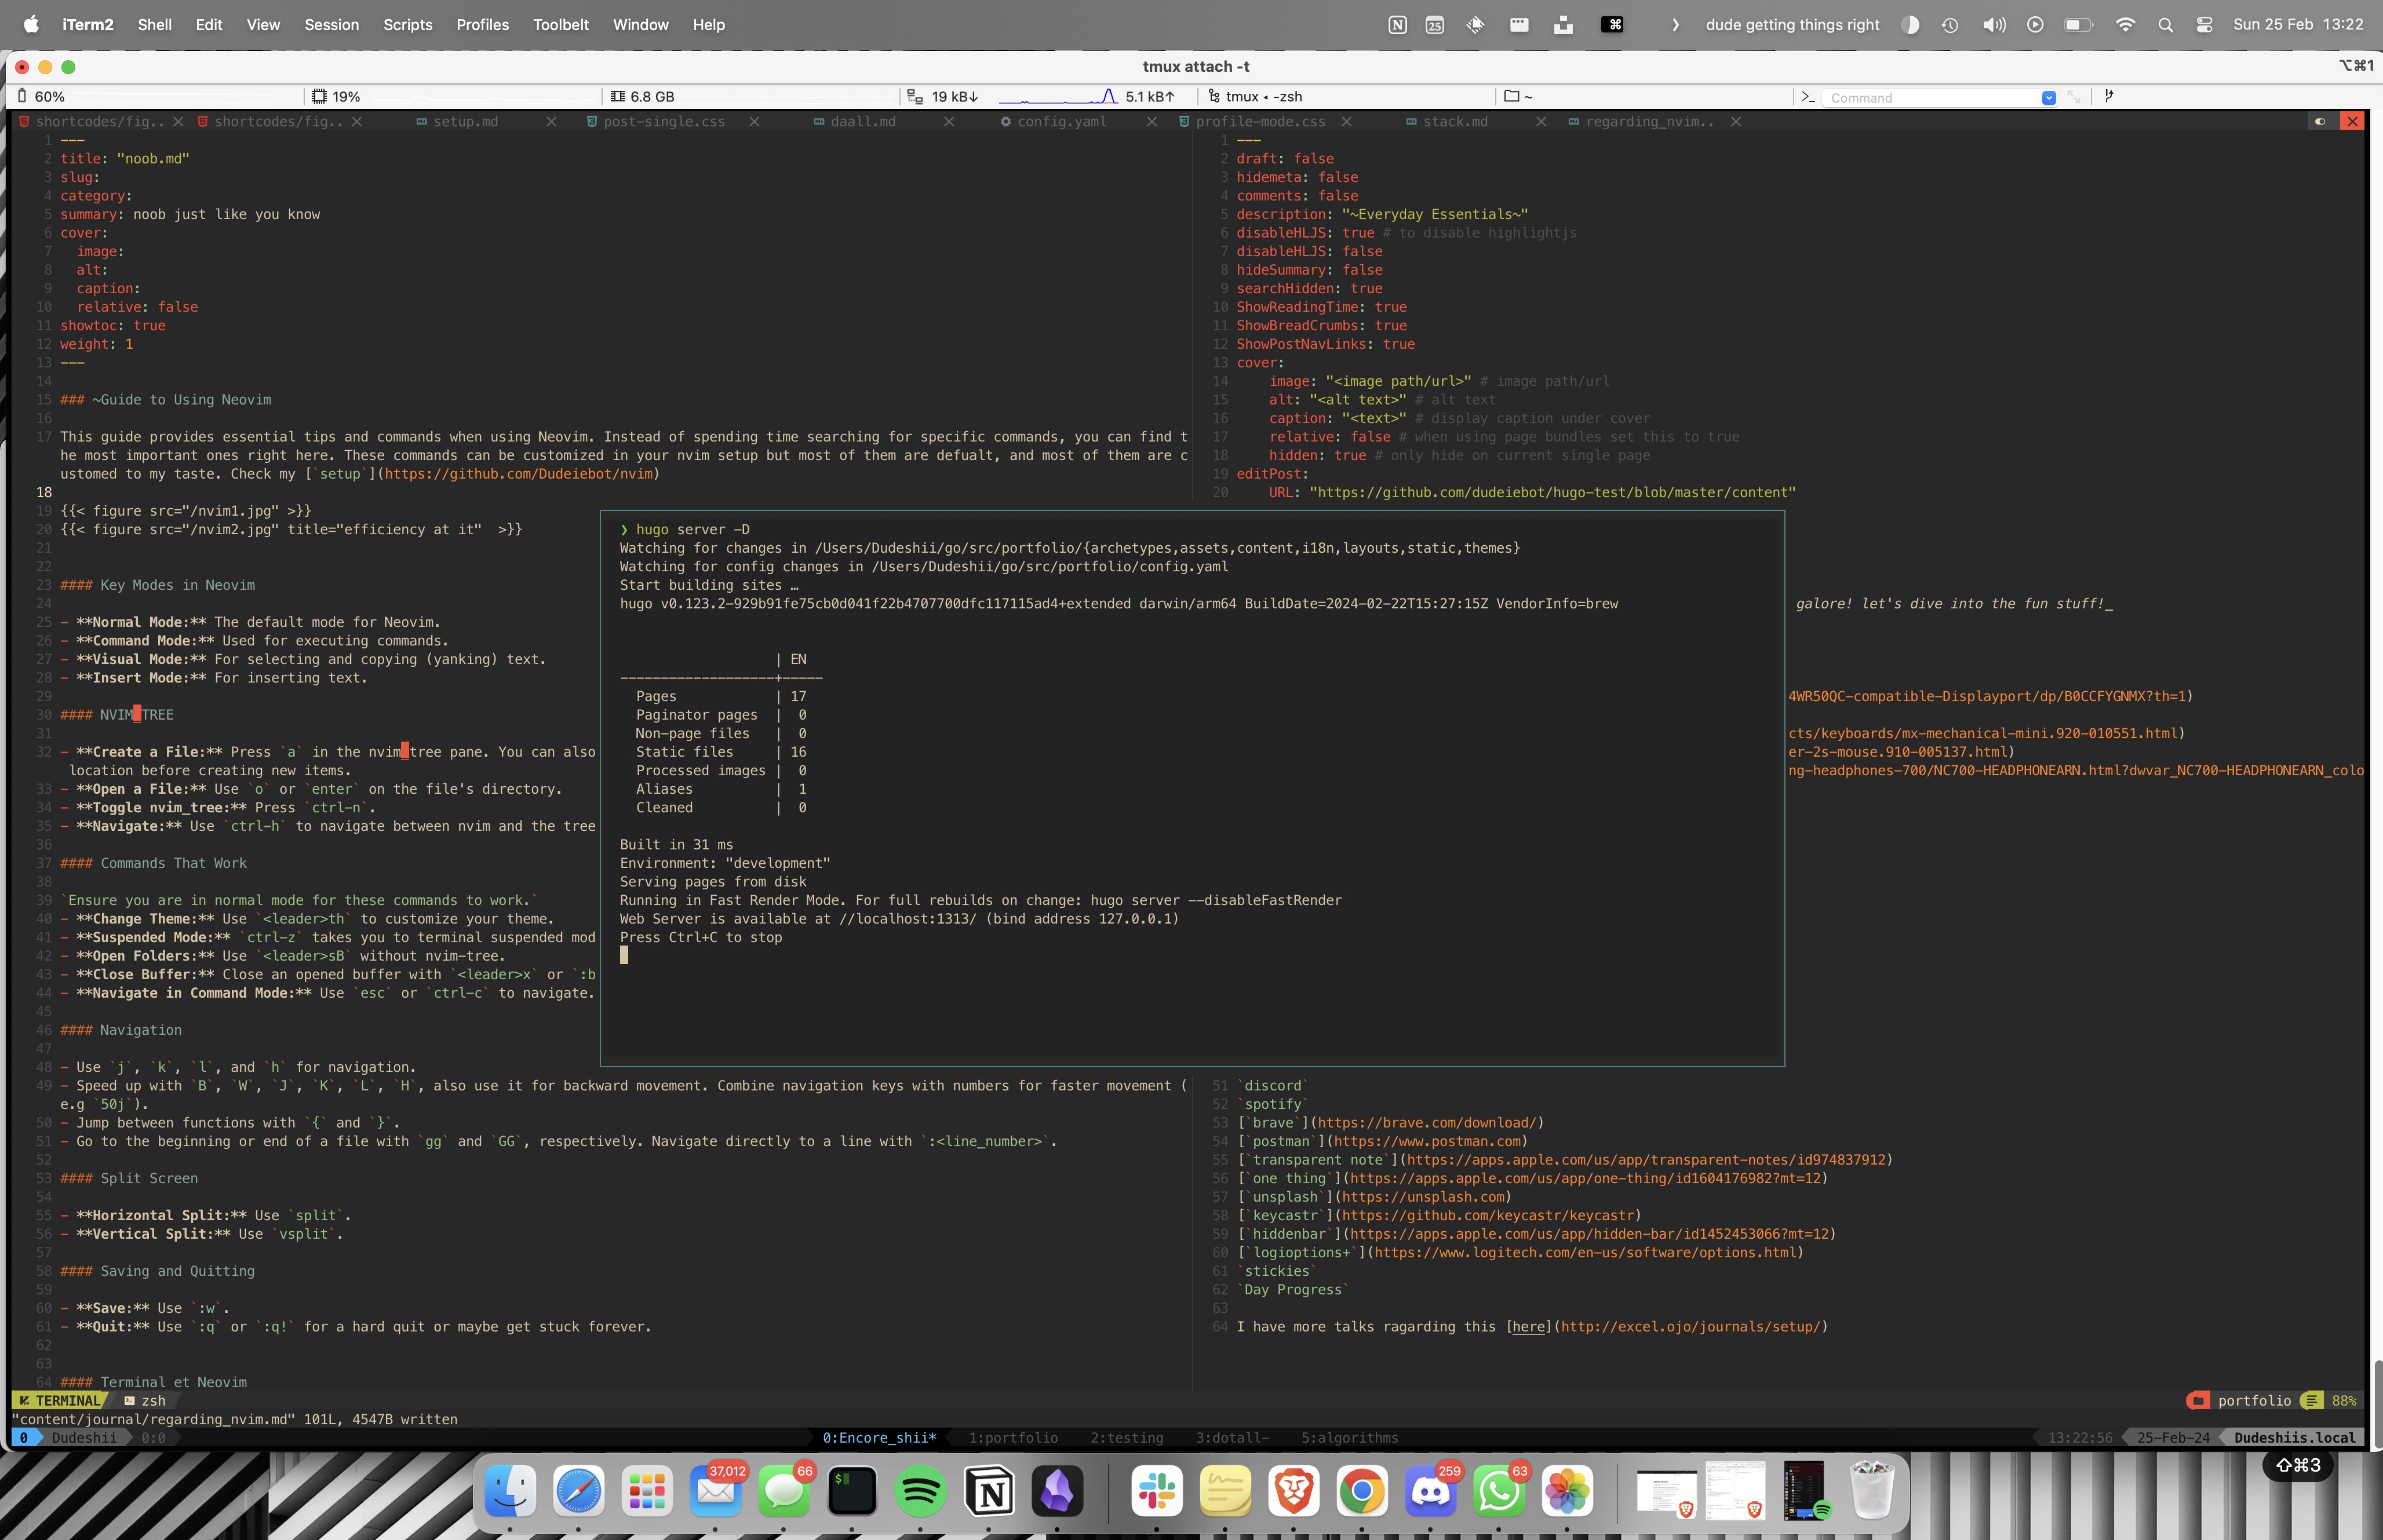Open Slack from the dock

[x=1157, y=1491]
